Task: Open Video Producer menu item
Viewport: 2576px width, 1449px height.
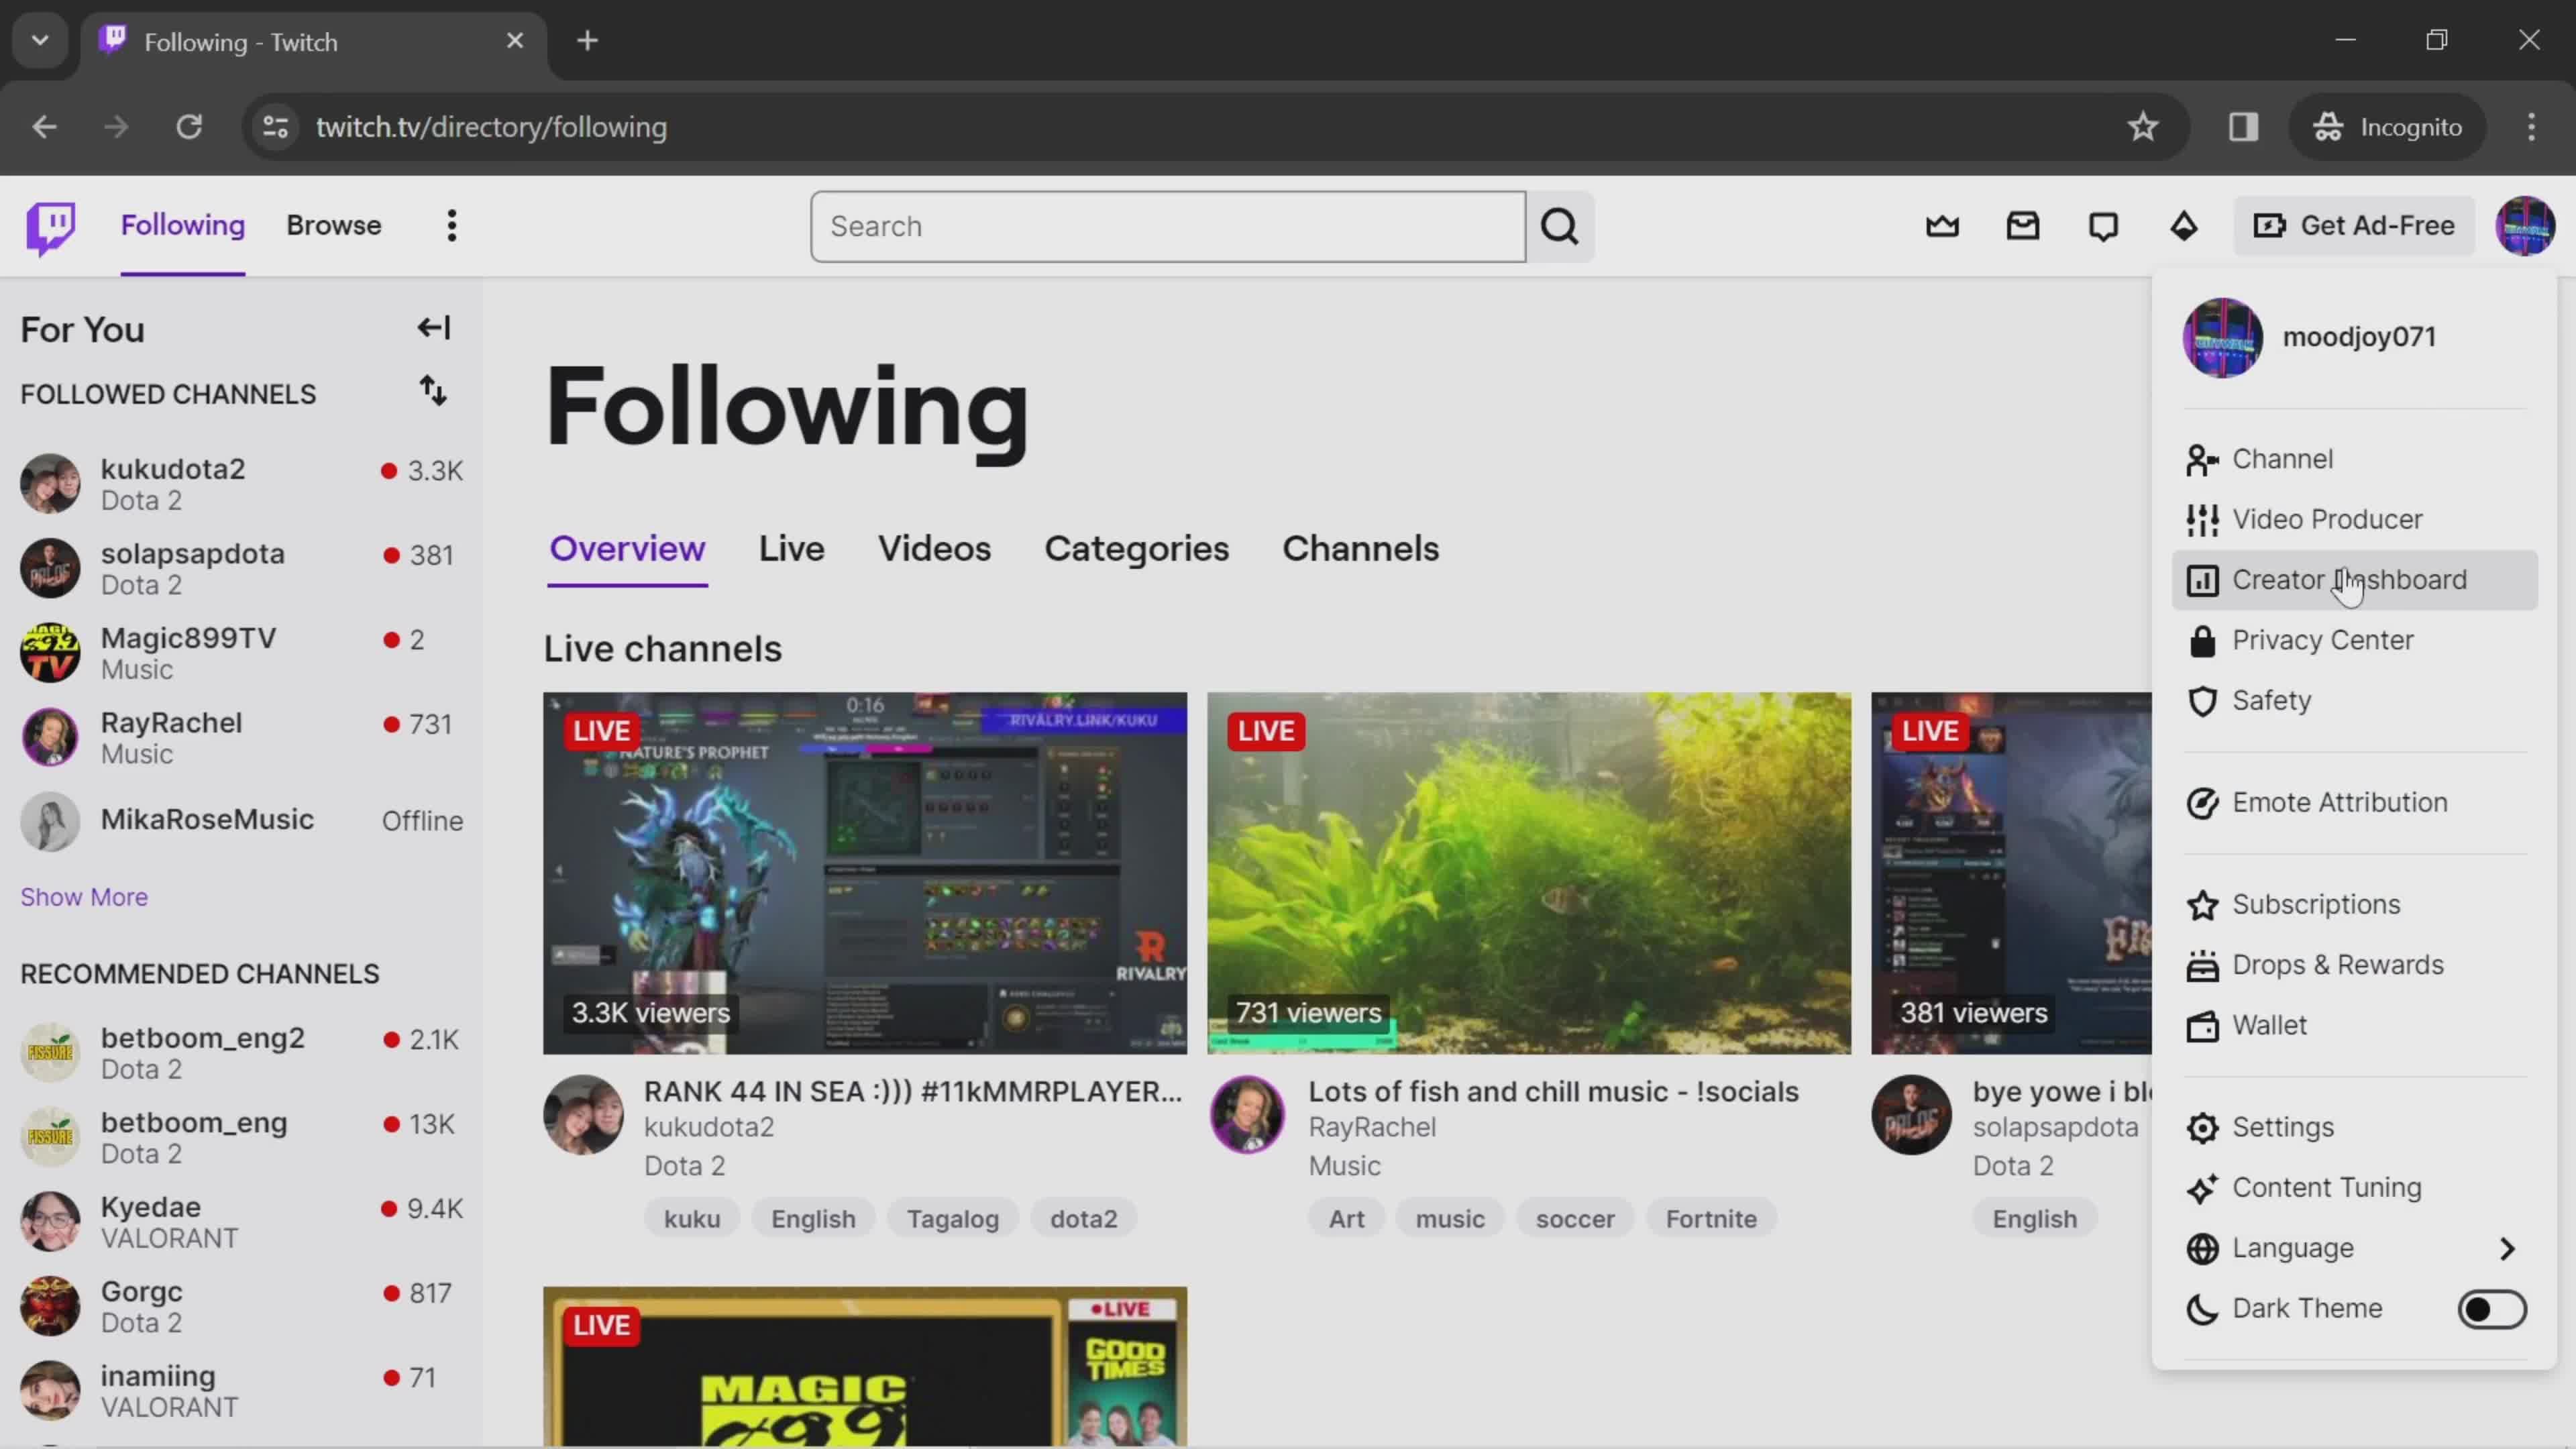Action: [x=2354, y=519]
